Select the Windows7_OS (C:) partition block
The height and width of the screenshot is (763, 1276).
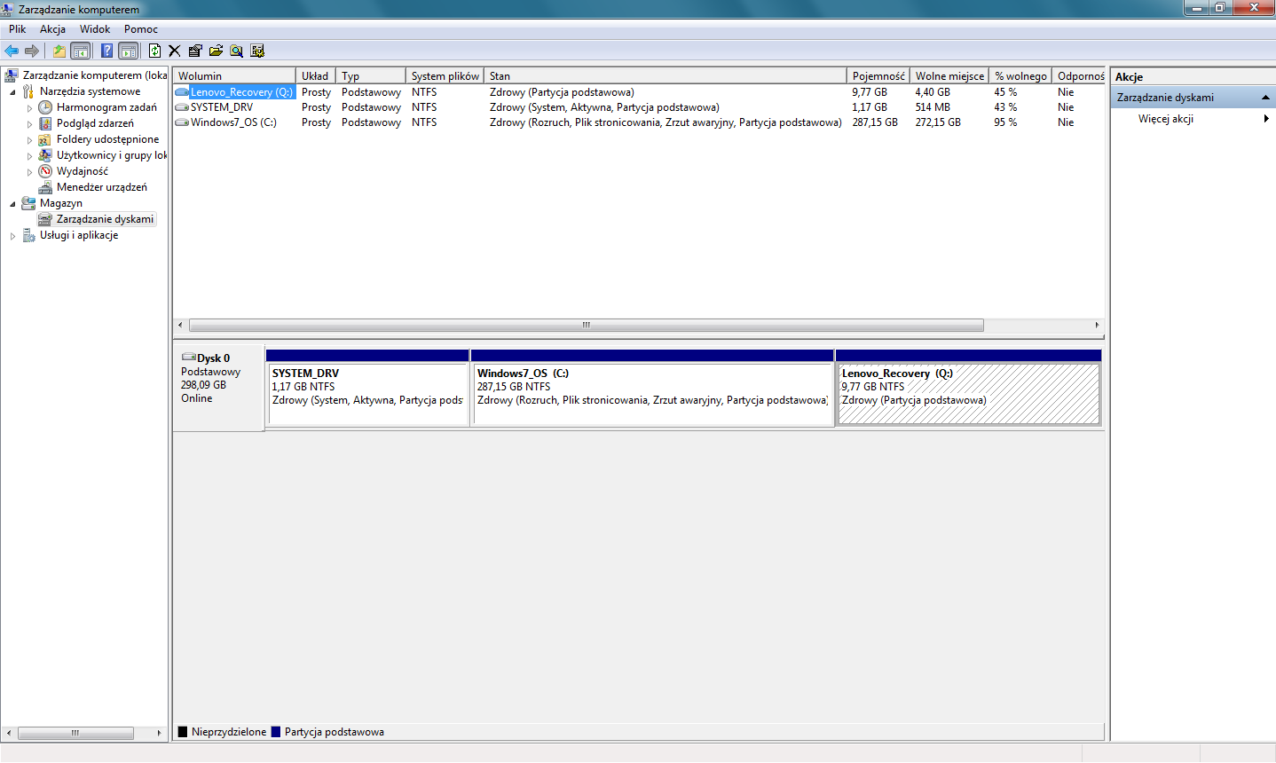click(652, 388)
